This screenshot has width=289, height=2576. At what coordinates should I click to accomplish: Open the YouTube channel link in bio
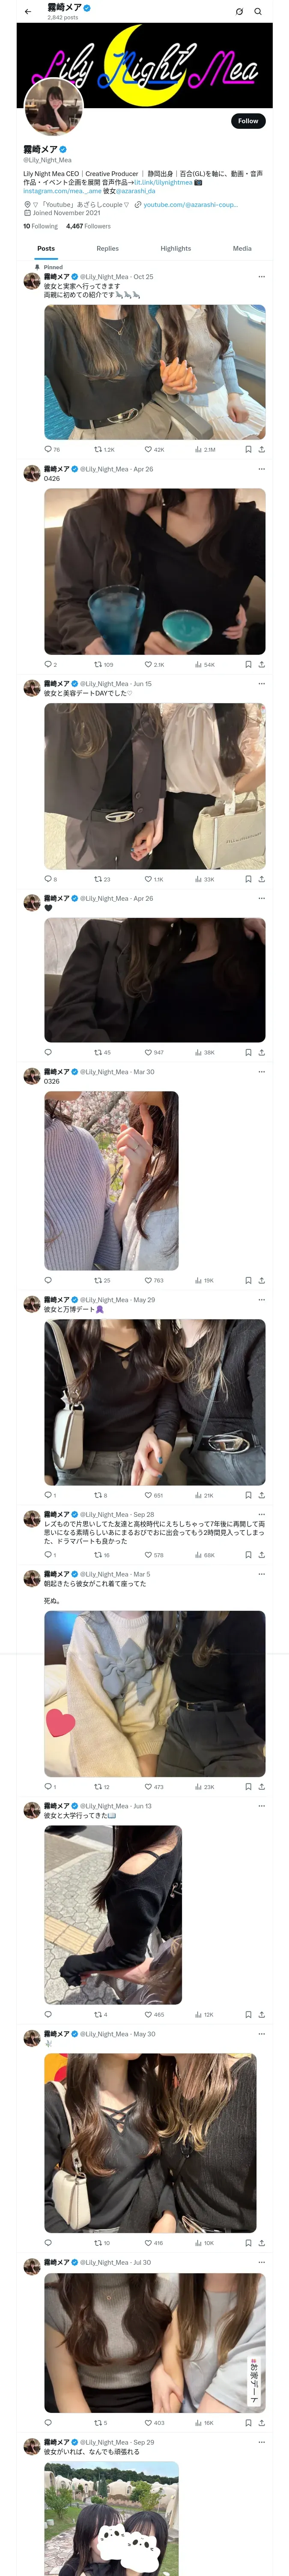click(x=189, y=204)
